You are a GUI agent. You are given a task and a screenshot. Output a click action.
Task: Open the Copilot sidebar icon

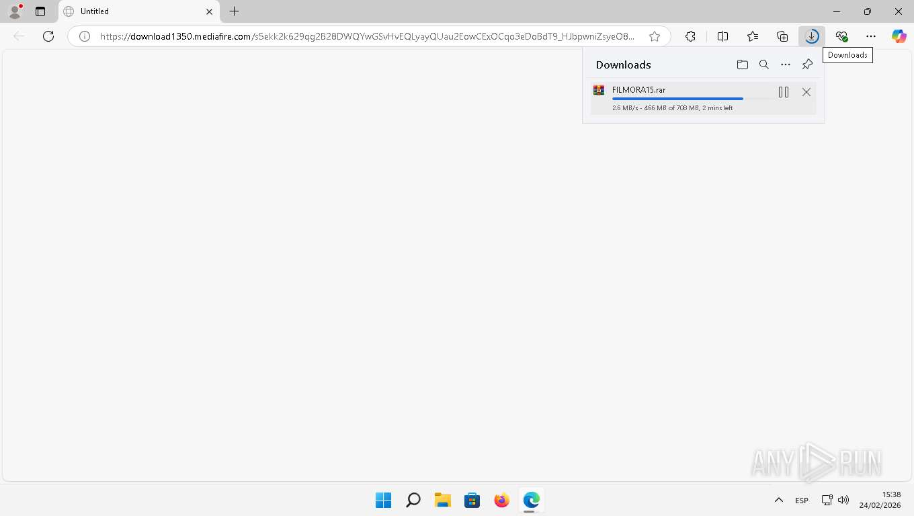pyautogui.click(x=899, y=36)
